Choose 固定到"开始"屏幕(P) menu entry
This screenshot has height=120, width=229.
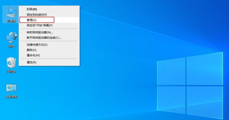coord(49,25)
